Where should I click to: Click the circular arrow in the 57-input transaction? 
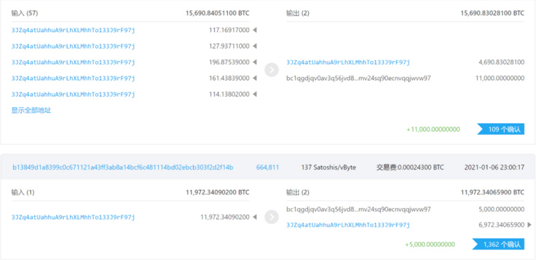(272, 70)
